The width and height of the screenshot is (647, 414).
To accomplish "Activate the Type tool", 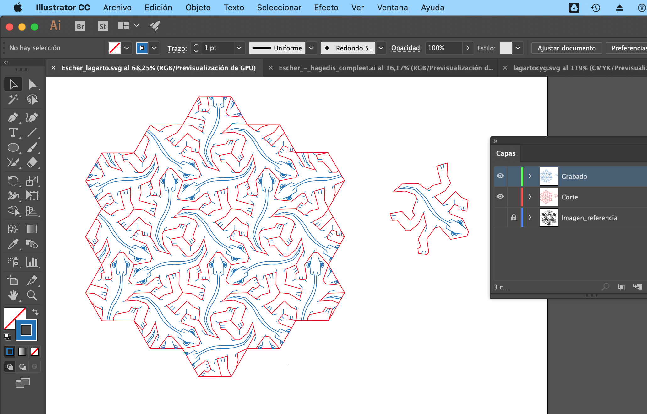I will click(x=13, y=133).
